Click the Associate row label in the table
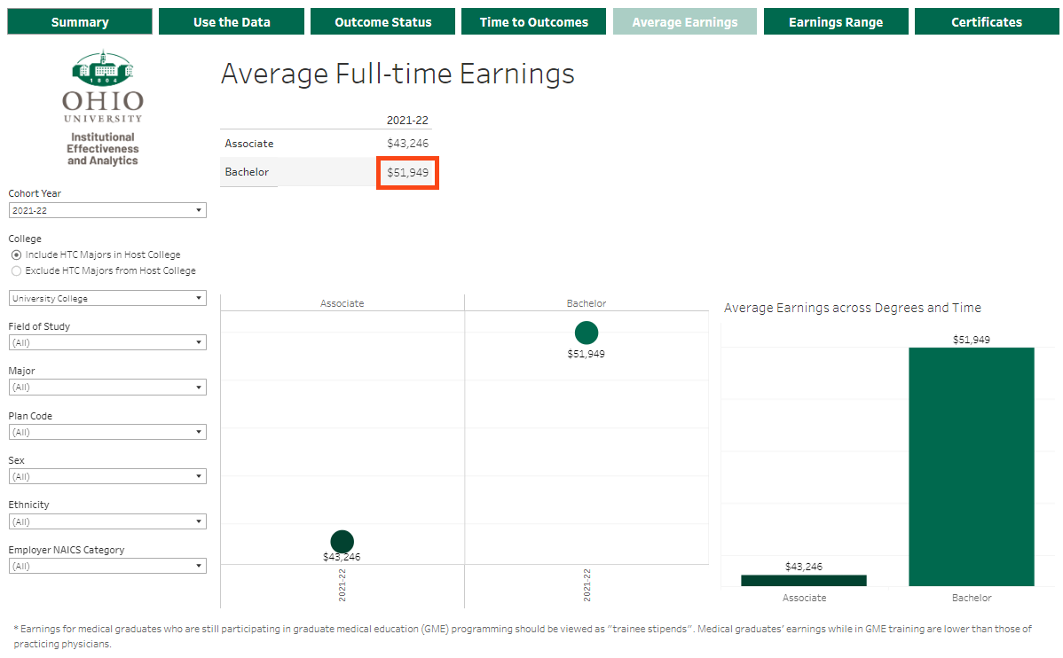This screenshot has height=658, width=1063. 249,144
